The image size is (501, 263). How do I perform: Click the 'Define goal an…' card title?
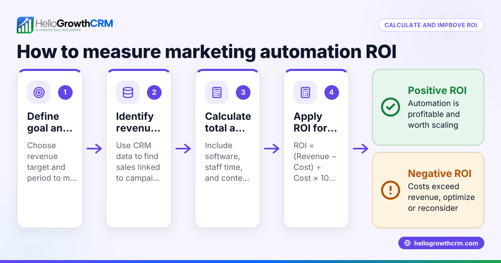pos(50,122)
